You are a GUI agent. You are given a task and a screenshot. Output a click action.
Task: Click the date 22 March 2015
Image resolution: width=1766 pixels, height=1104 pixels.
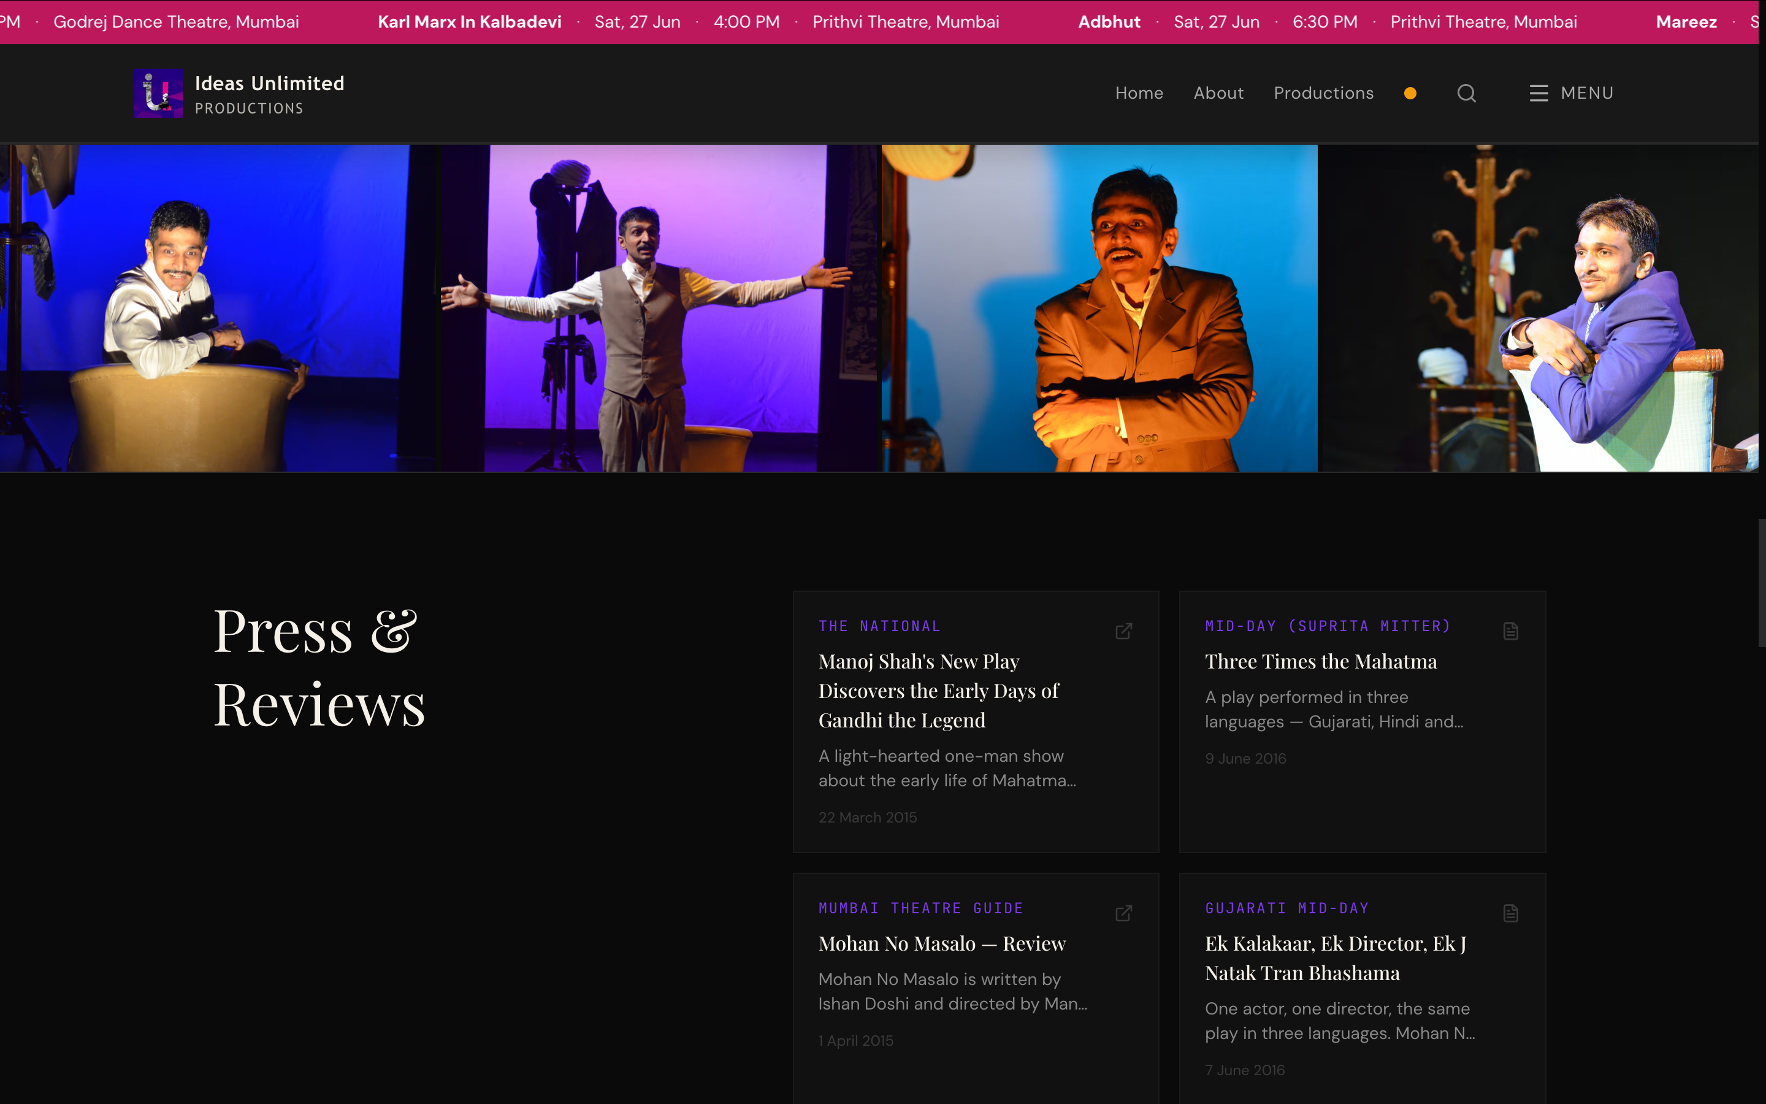[868, 817]
